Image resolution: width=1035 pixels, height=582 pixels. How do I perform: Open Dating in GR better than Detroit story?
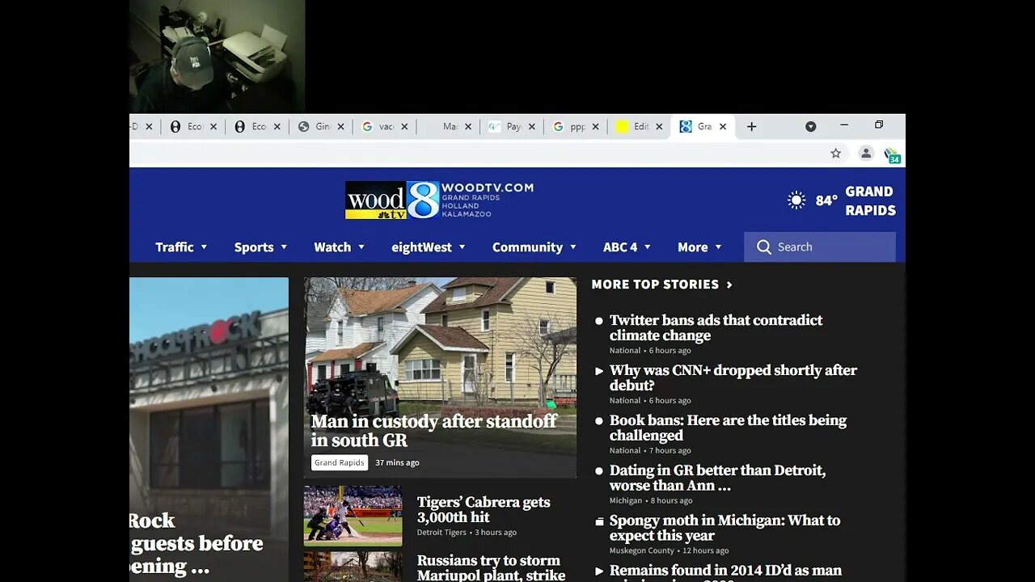pos(717,478)
